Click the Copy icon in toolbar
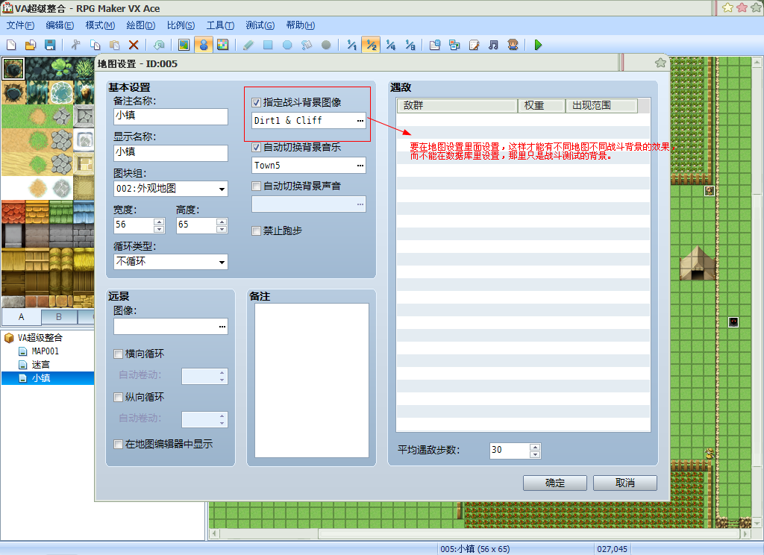 coord(95,45)
